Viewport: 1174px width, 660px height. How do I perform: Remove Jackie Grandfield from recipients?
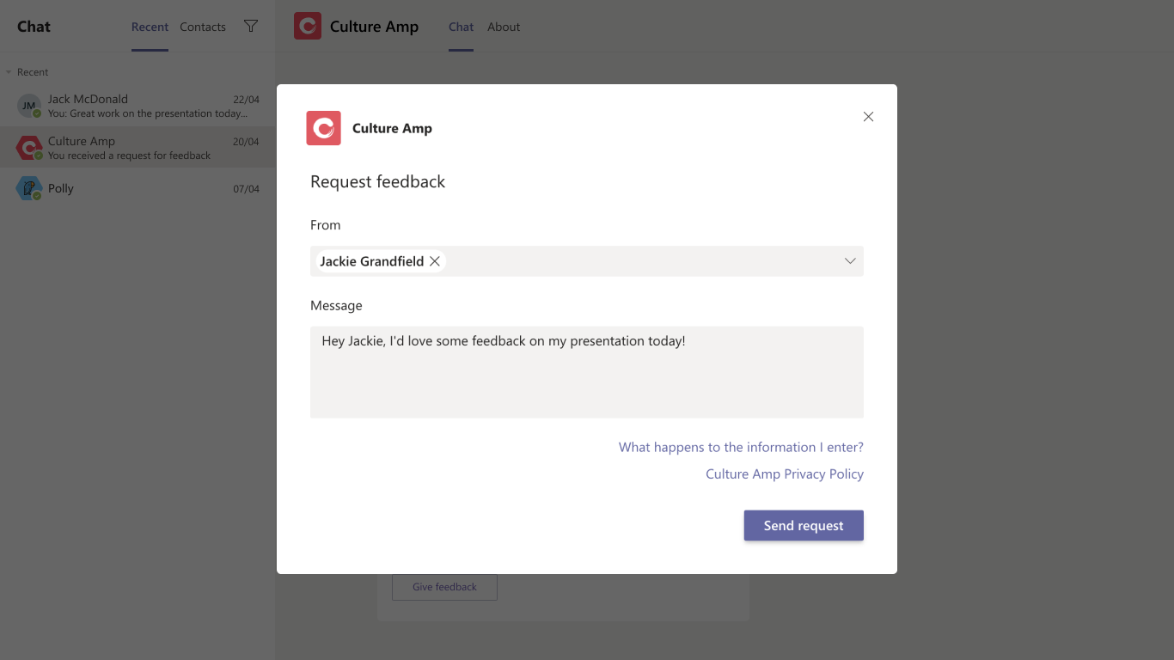[435, 261]
